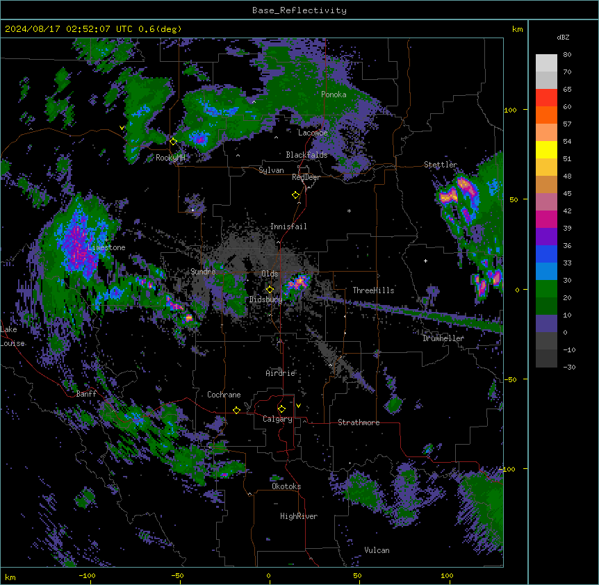Viewport: 599px width, 585px height.
Task: Select the magenta 42 dBZ legend swatch
Action: 546,219
